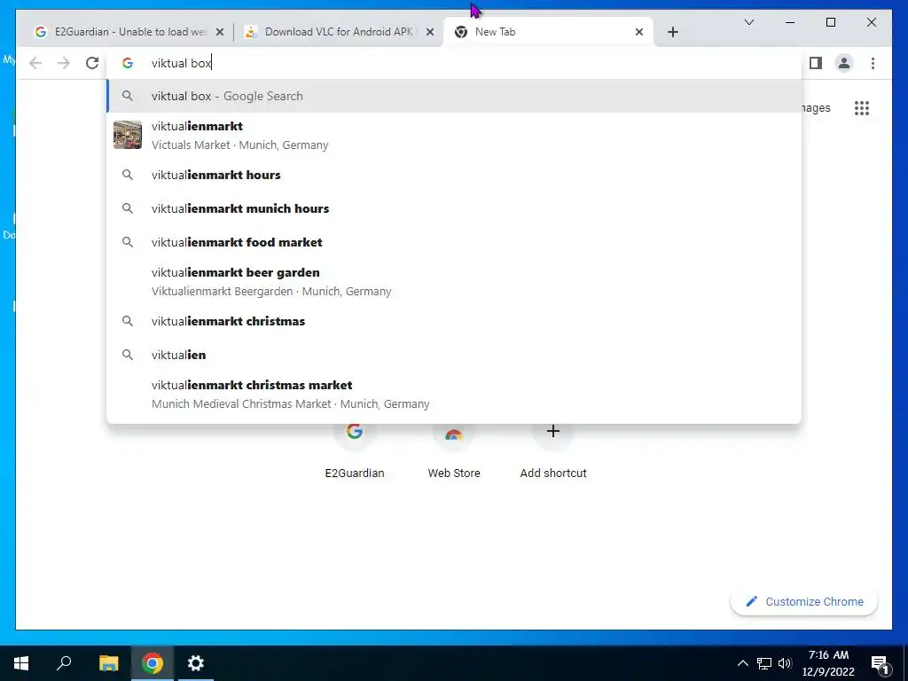Open the volume speaker tray icon
908x681 pixels.
click(x=786, y=663)
